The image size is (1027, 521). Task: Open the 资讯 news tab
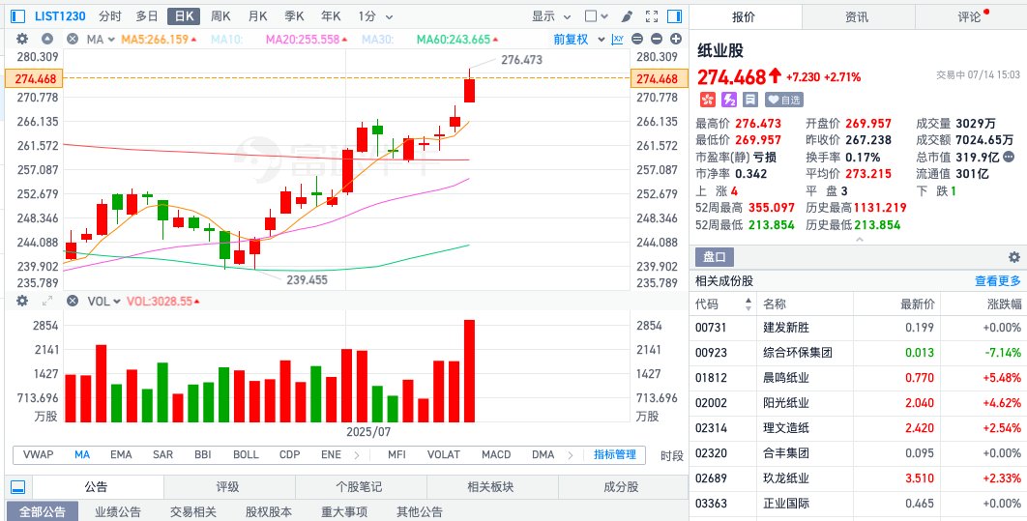(857, 16)
